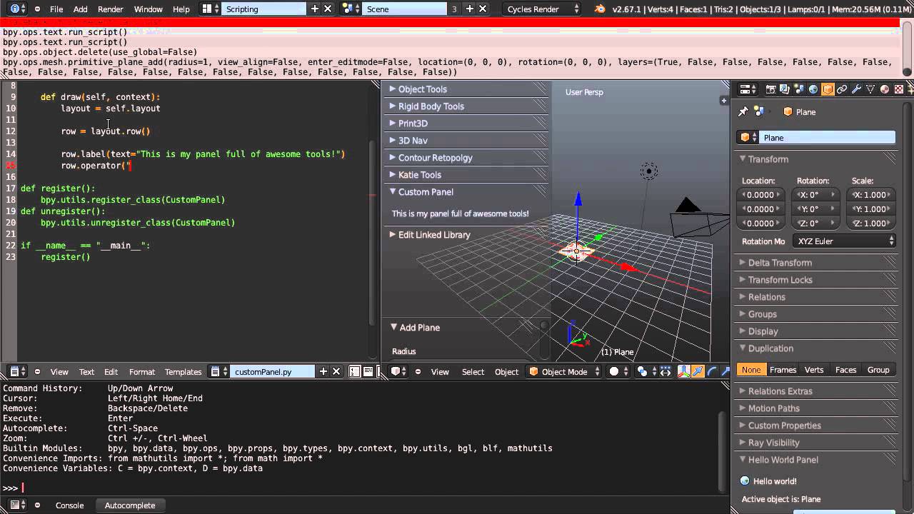Image resolution: width=914 pixels, height=514 pixels.
Task: Open the Texture properties checker tab
Action: tap(898, 89)
